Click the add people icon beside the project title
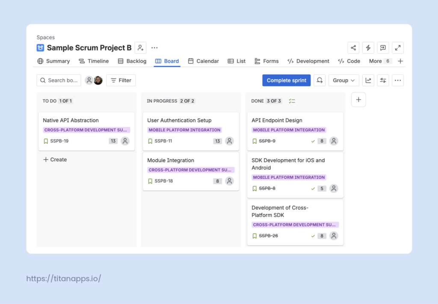The height and width of the screenshot is (304, 438). tap(140, 48)
